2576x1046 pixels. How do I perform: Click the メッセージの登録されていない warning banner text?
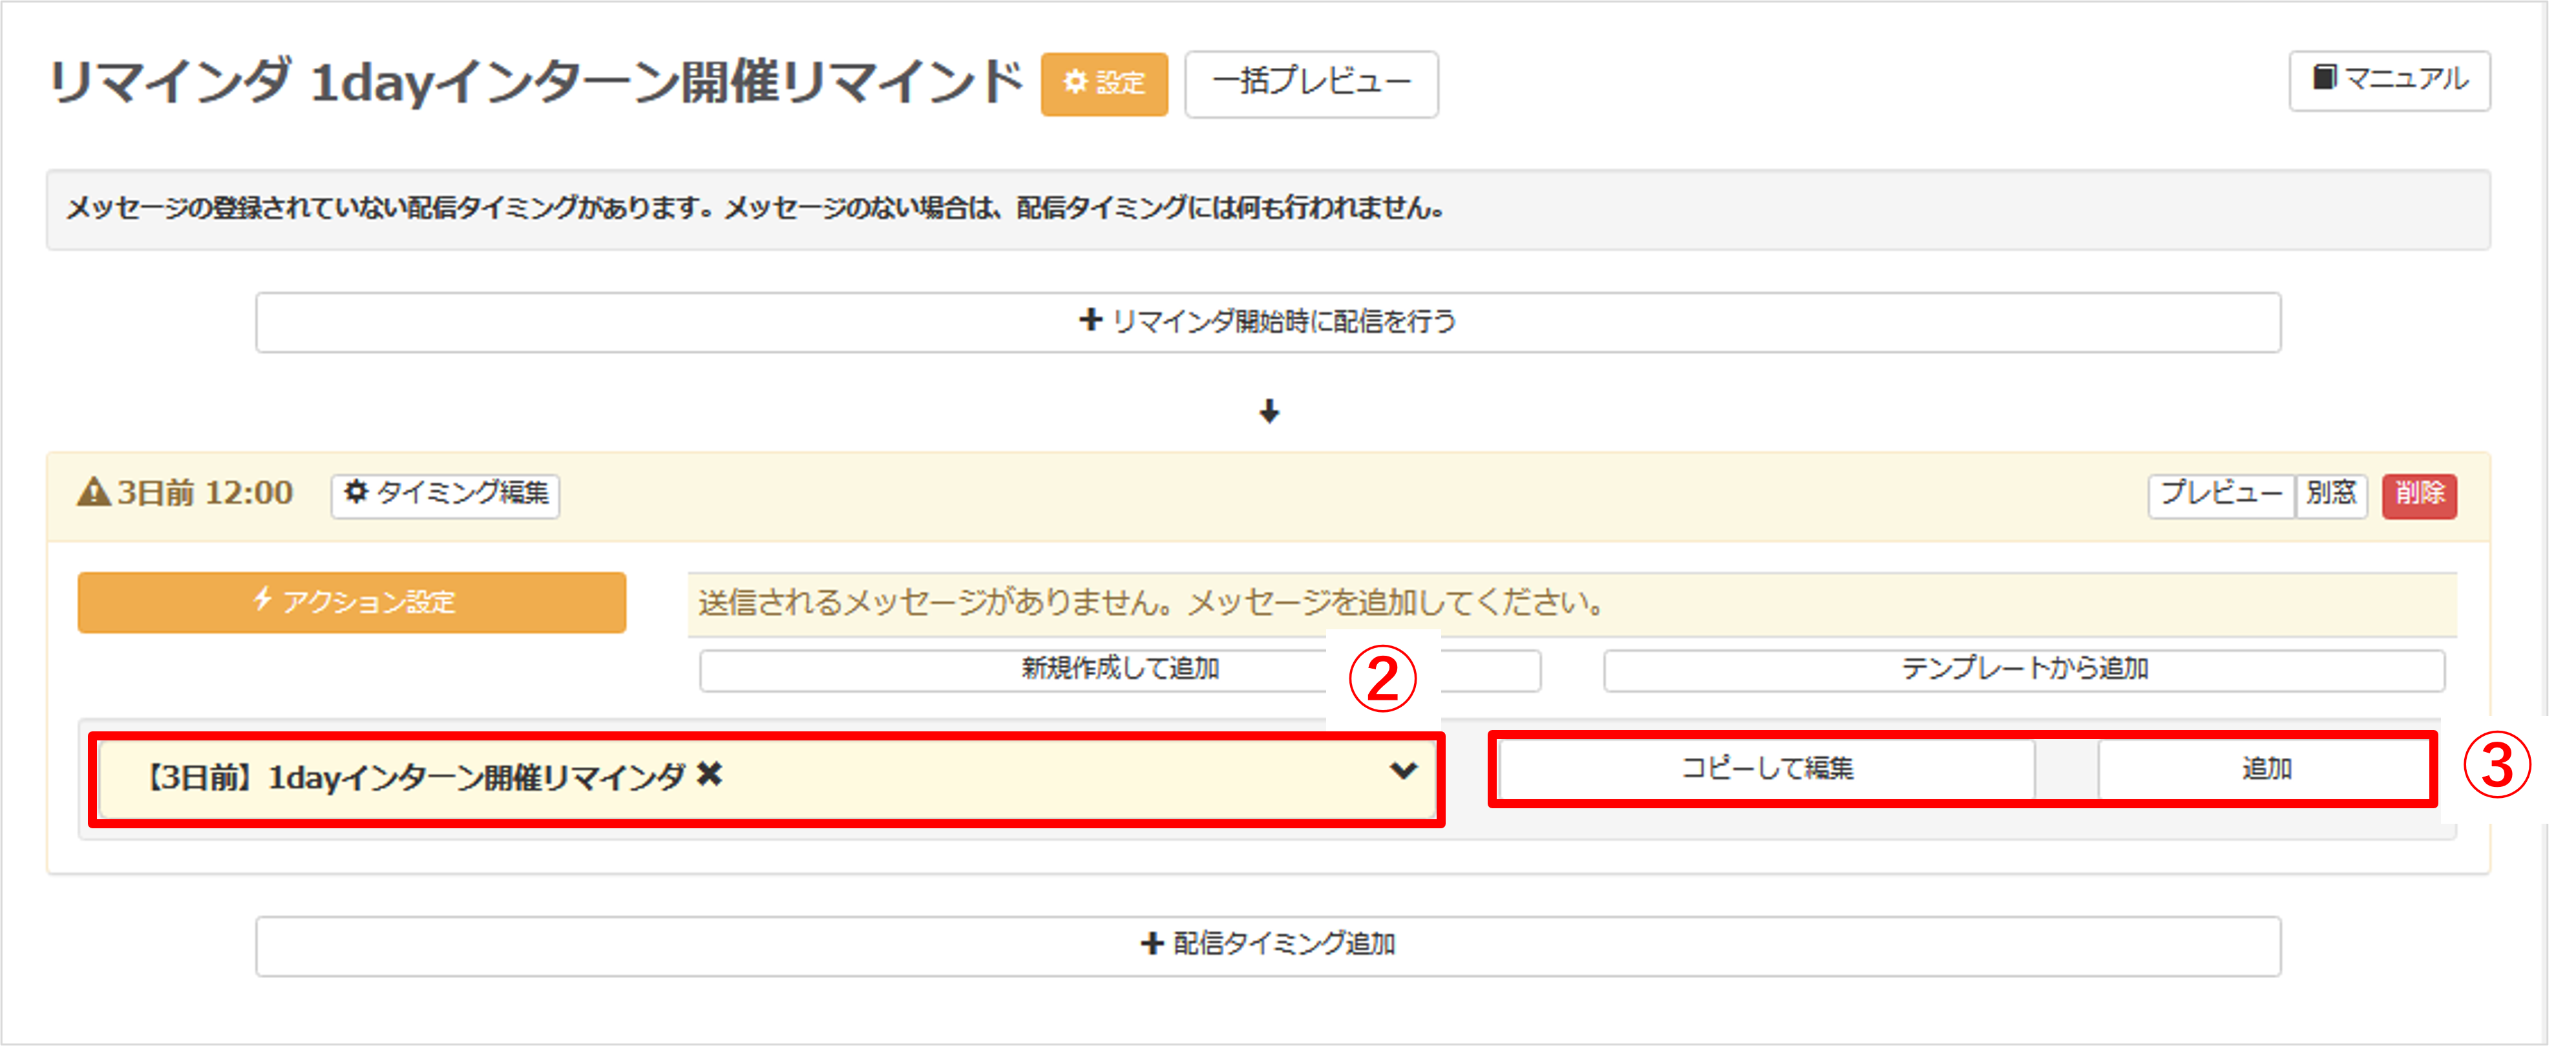(756, 209)
